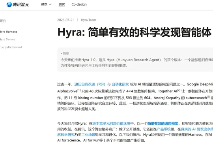Image resolution: width=213 pixels, height=147 pixels.
Task: Open the 模型 dropdown menu
Action: [x=46, y=4]
